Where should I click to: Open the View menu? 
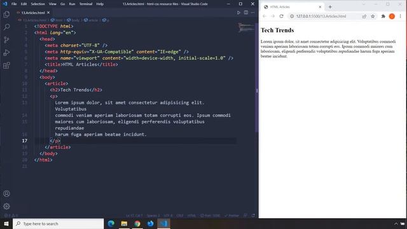coord(52,4)
